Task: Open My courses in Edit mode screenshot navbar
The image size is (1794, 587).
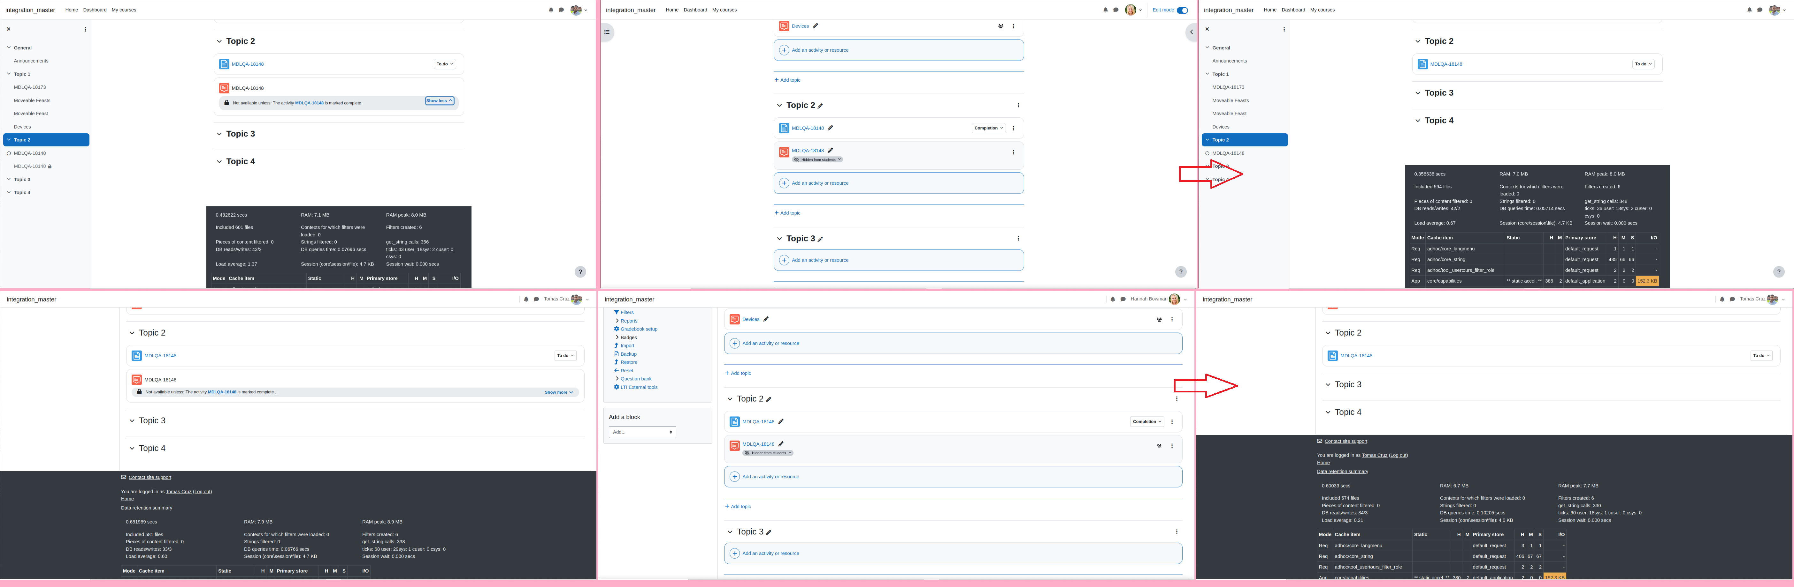Action: [724, 10]
